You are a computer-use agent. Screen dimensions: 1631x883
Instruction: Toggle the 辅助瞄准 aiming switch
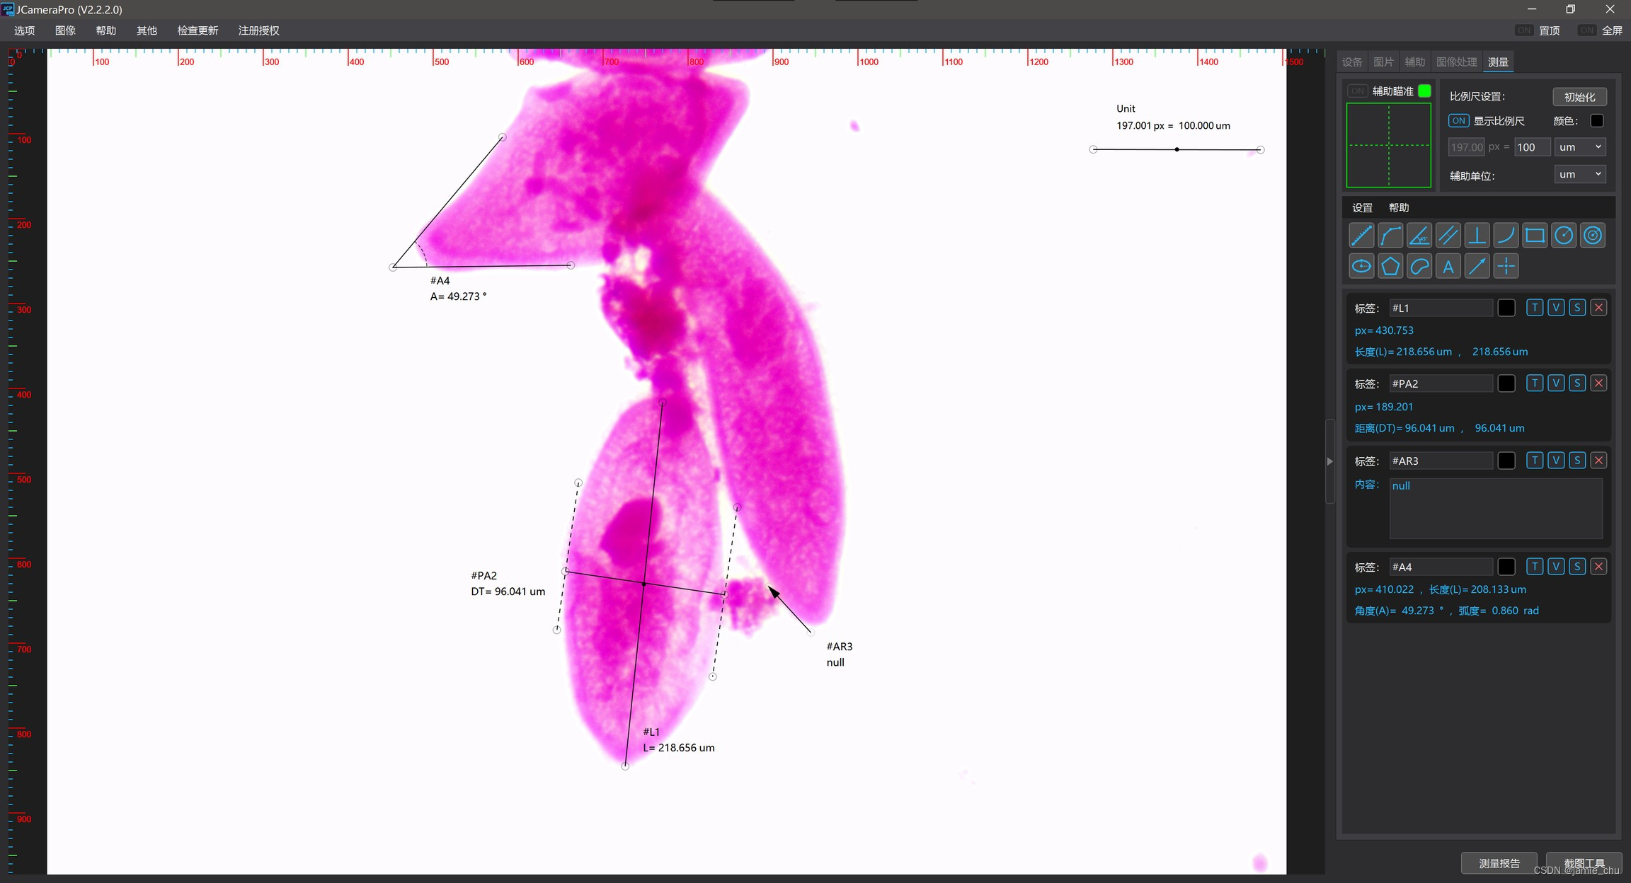point(1357,91)
